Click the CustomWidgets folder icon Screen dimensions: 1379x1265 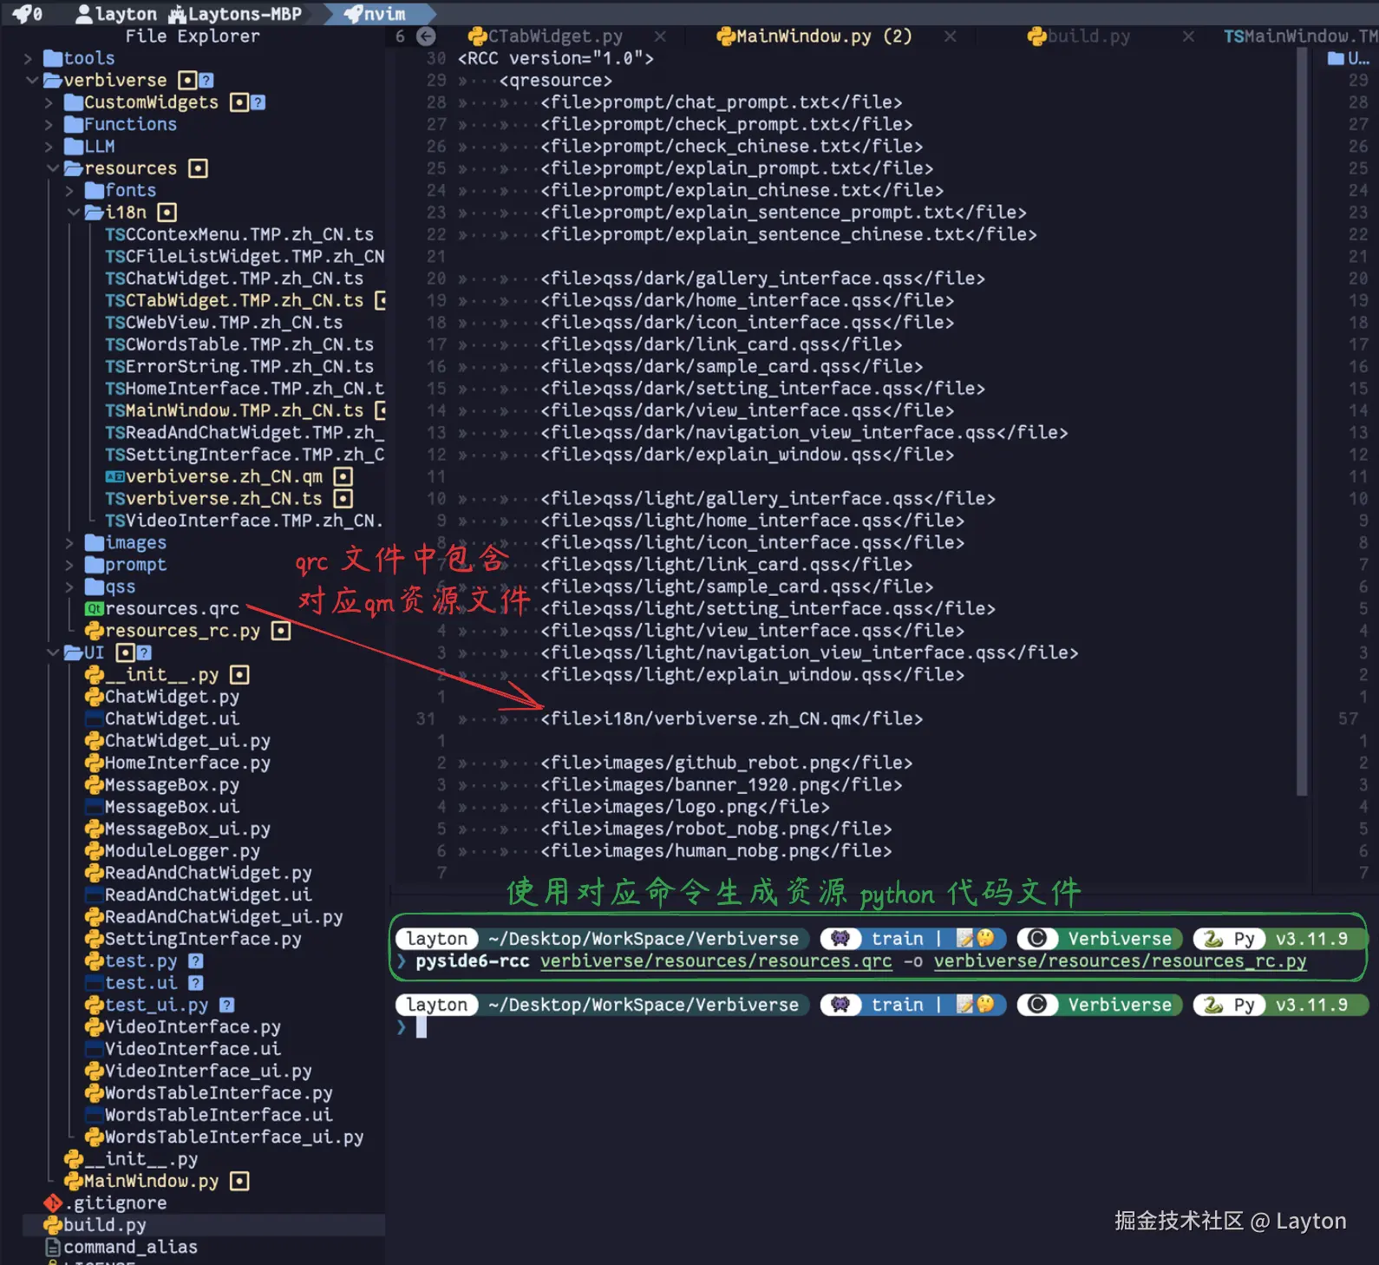pyautogui.click(x=74, y=102)
